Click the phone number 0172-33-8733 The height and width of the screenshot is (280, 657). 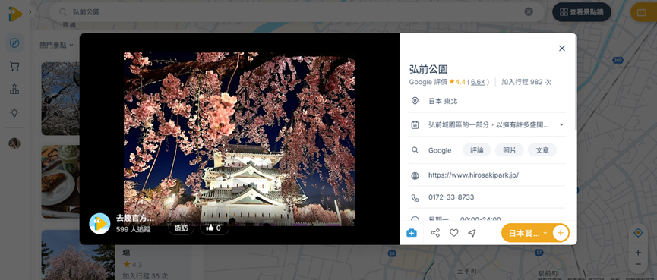coord(451,197)
